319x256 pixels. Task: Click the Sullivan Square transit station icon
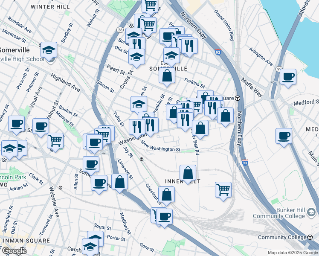pos(238,98)
